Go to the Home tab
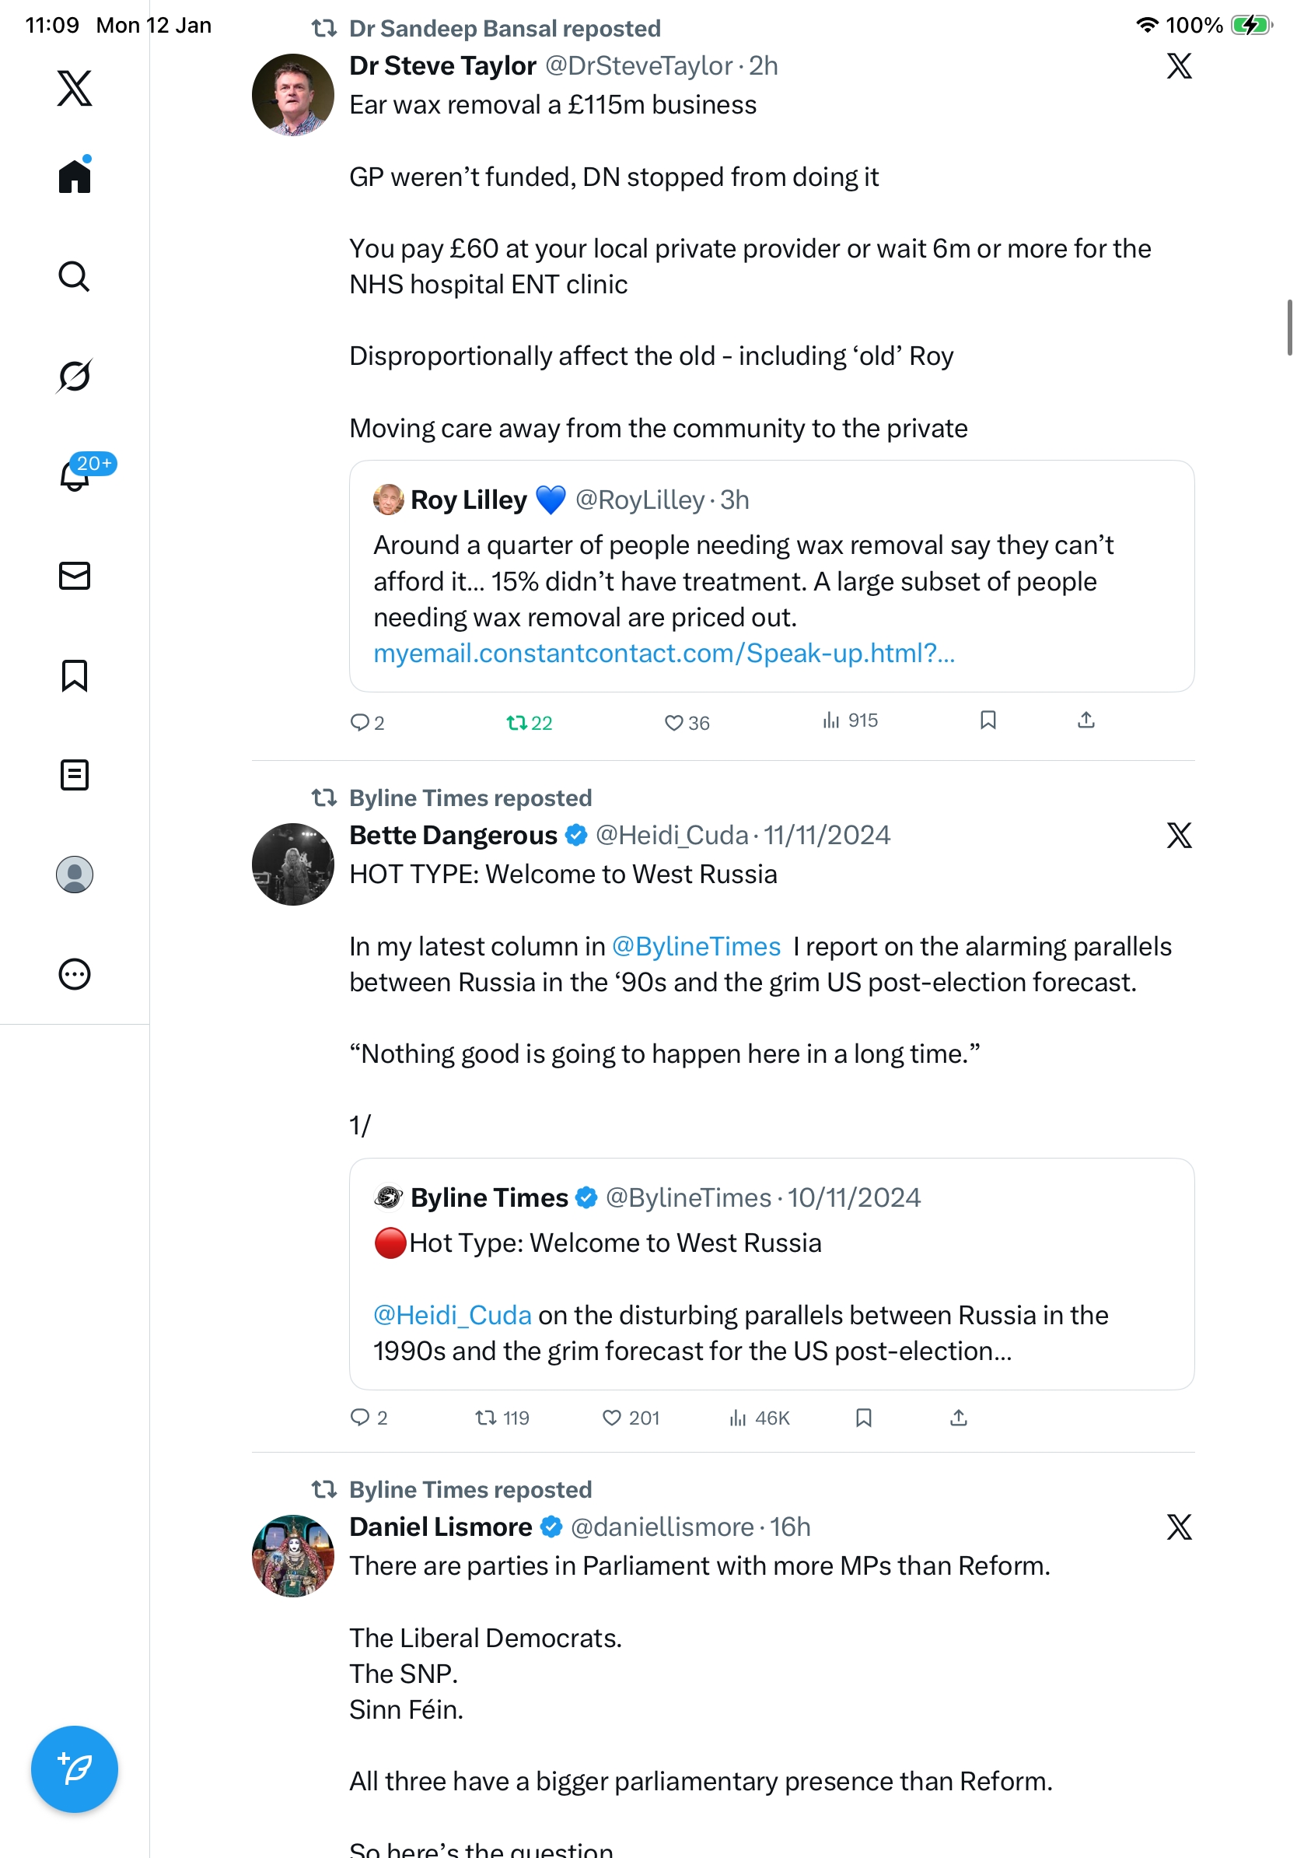This screenshot has width=1297, height=1858. 75,177
